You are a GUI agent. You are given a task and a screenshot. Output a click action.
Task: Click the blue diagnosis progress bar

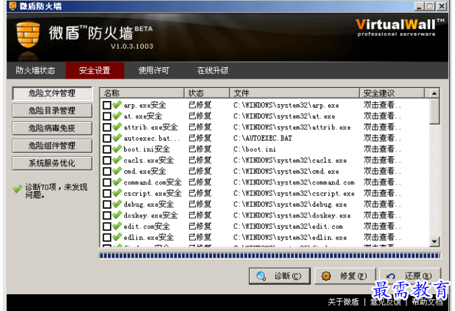click(270, 255)
